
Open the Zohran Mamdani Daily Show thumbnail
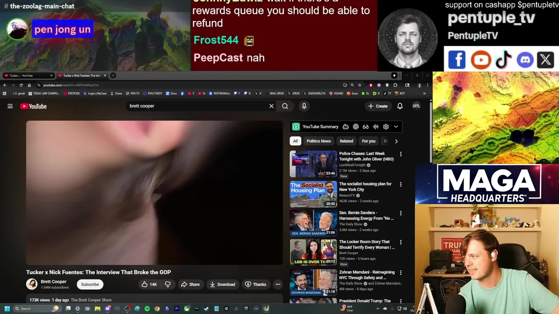click(x=314, y=282)
